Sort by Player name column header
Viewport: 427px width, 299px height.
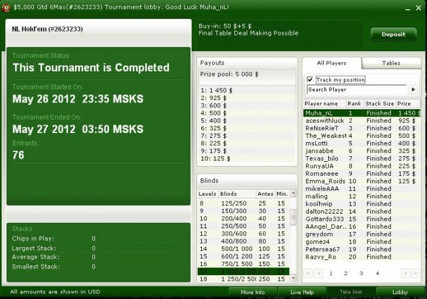point(325,104)
